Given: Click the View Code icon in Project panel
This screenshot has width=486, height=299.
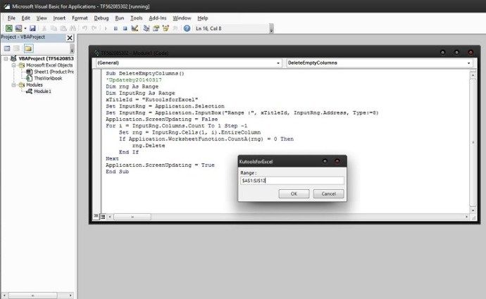Looking at the screenshot, I should coord(6,48).
